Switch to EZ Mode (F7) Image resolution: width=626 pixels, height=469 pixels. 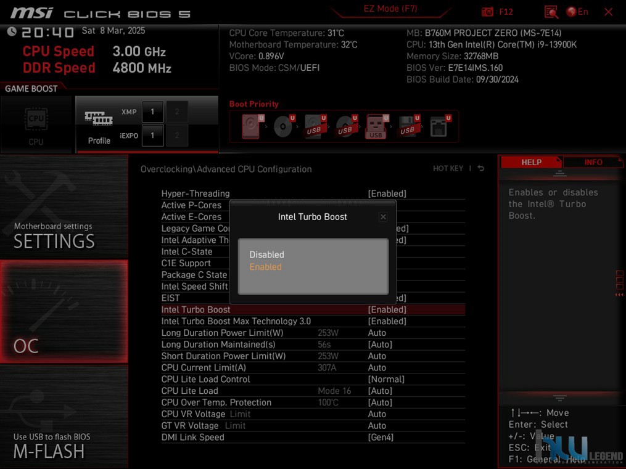click(x=390, y=9)
